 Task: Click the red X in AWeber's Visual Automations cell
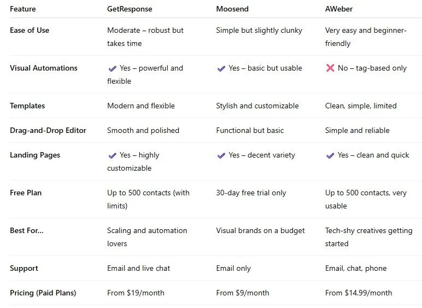coord(330,68)
